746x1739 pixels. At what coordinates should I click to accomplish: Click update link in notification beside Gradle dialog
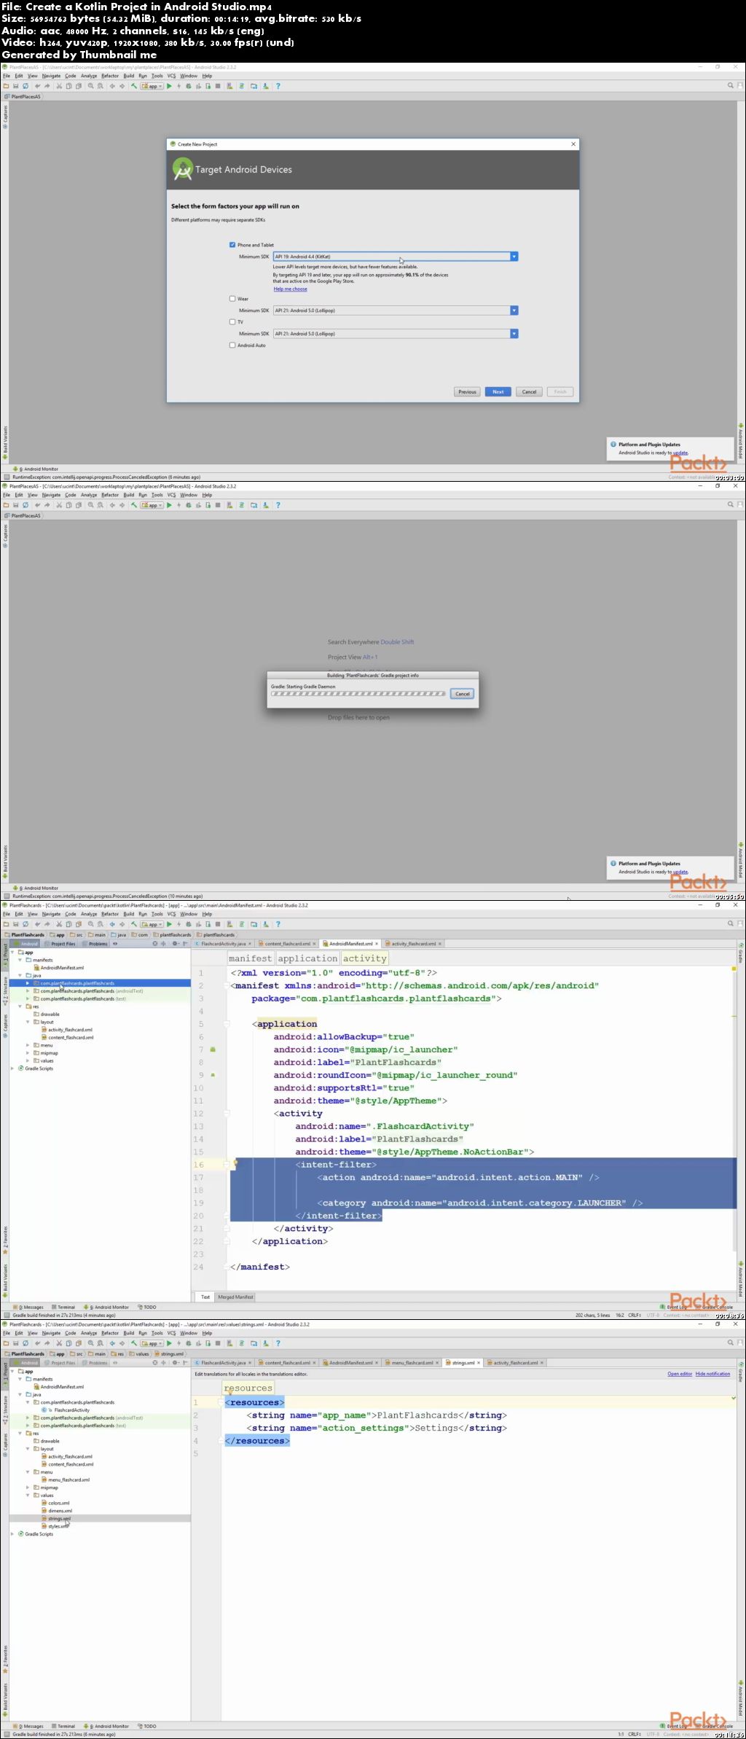point(680,872)
